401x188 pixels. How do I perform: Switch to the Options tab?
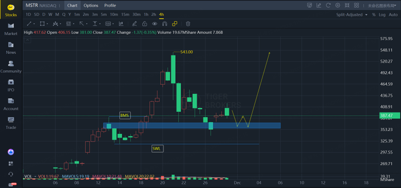click(91, 6)
